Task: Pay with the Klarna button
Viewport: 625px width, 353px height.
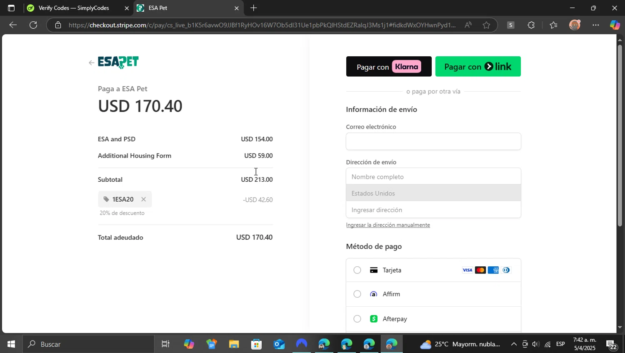Action: (x=389, y=66)
